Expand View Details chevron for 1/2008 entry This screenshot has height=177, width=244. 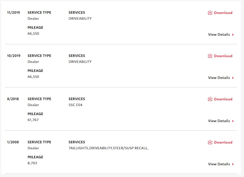[233, 164]
